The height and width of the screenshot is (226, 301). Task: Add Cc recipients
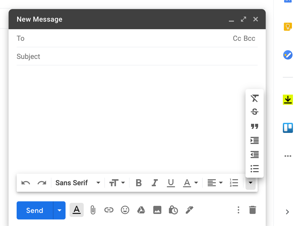coord(236,39)
